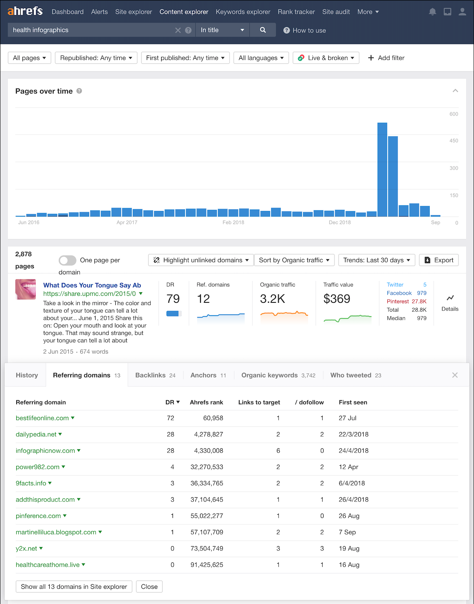This screenshot has width=474, height=604.
Task: Open Highlight unlinked domains dropdown
Action: pyautogui.click(x=201, y=260)
